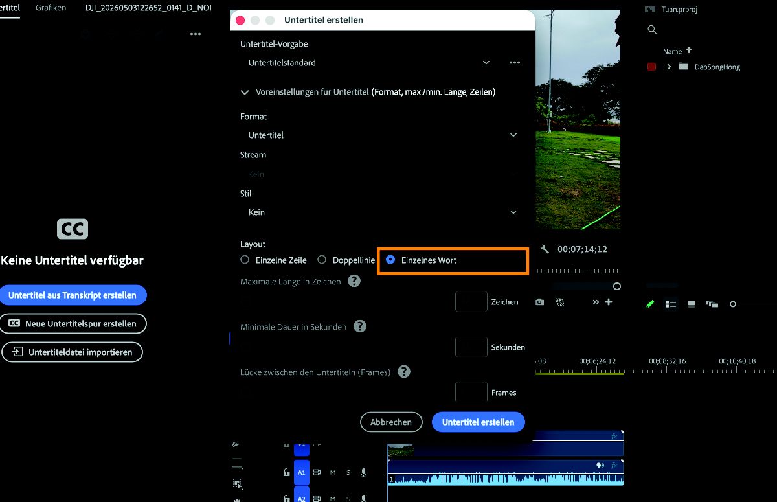Click timeline ruler at 00;06;24;12
This screenshot has height=502, width=777.
[x=597, y=361]
